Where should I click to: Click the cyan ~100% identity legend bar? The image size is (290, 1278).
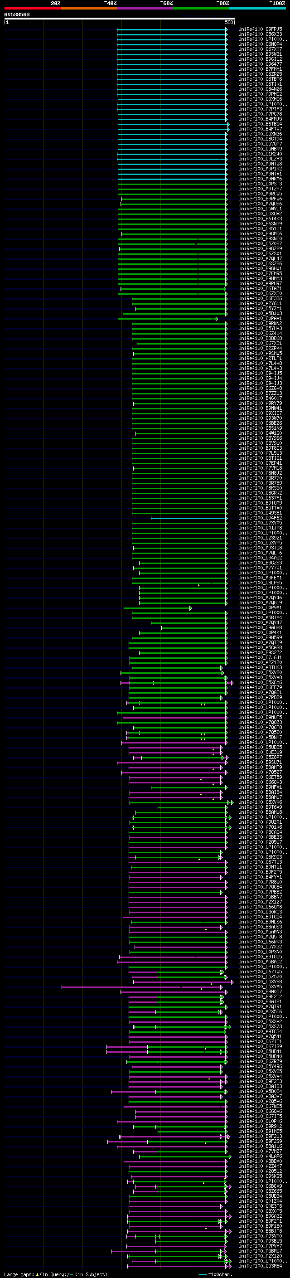tap(258, 8)
